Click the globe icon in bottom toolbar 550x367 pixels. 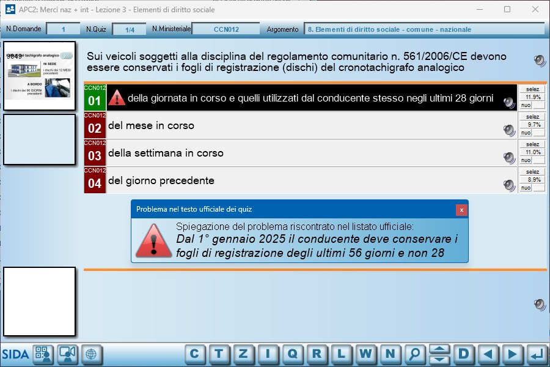91,354
